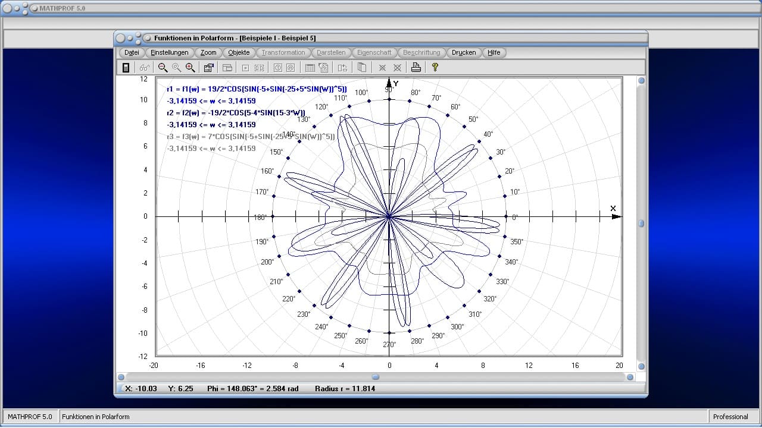762x428 pixels.
Task: Click the yellow question mark help icon
Action: [435, 68]
